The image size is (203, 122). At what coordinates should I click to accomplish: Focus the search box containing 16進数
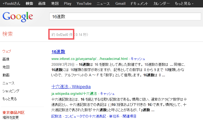point(125,16)
